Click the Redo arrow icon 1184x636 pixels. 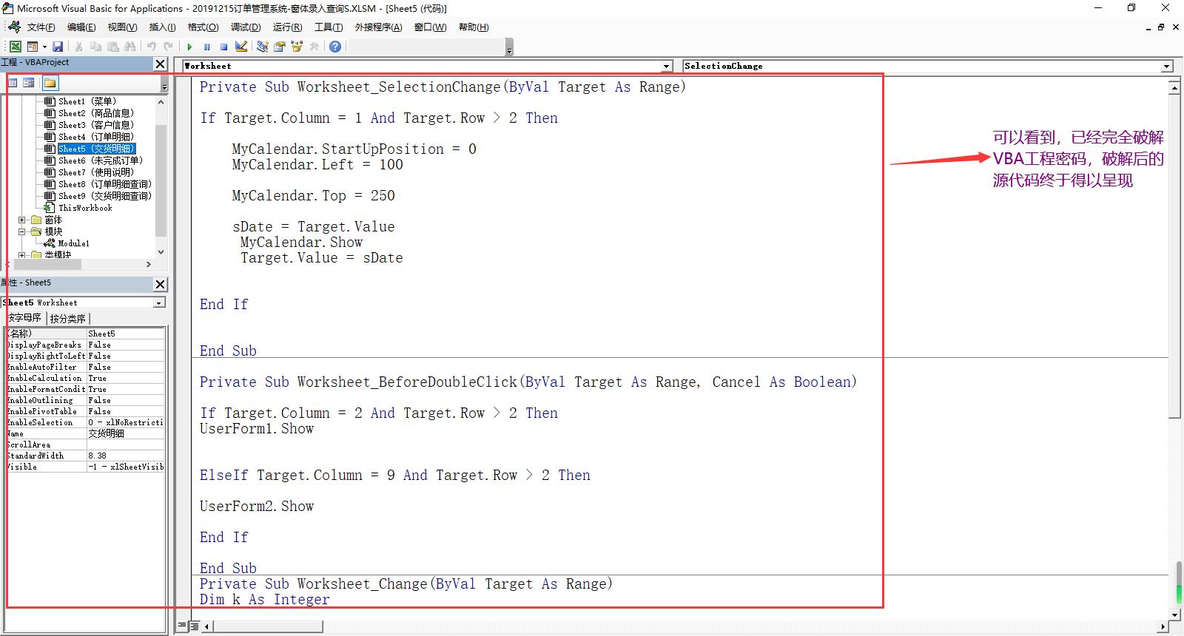169,47
